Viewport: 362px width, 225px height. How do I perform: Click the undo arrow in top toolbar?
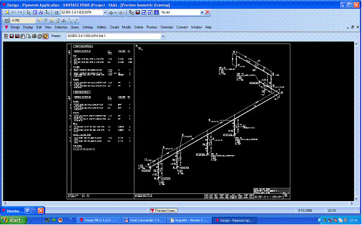click(14, 13)
